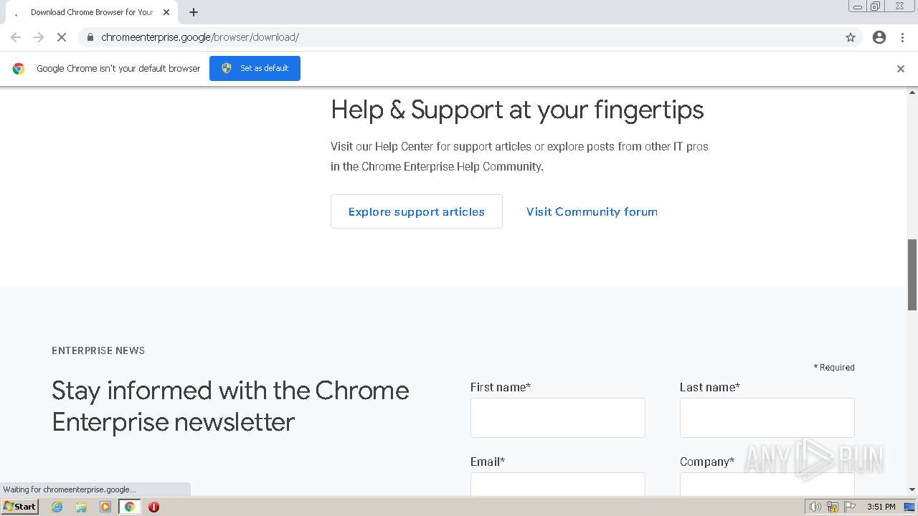The height and width of the screenshot is (516, 918).
Task: Open Windows Media Player taskbar icon
Action: [x=105, y=507]
